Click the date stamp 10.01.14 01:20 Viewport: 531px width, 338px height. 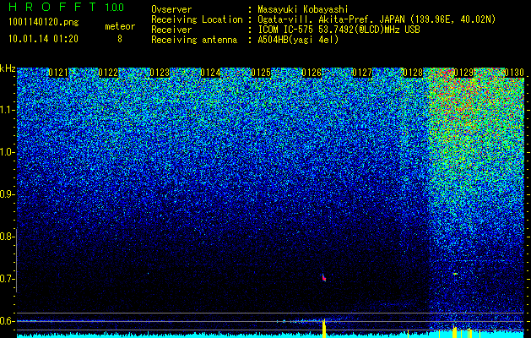pos(43,39)
